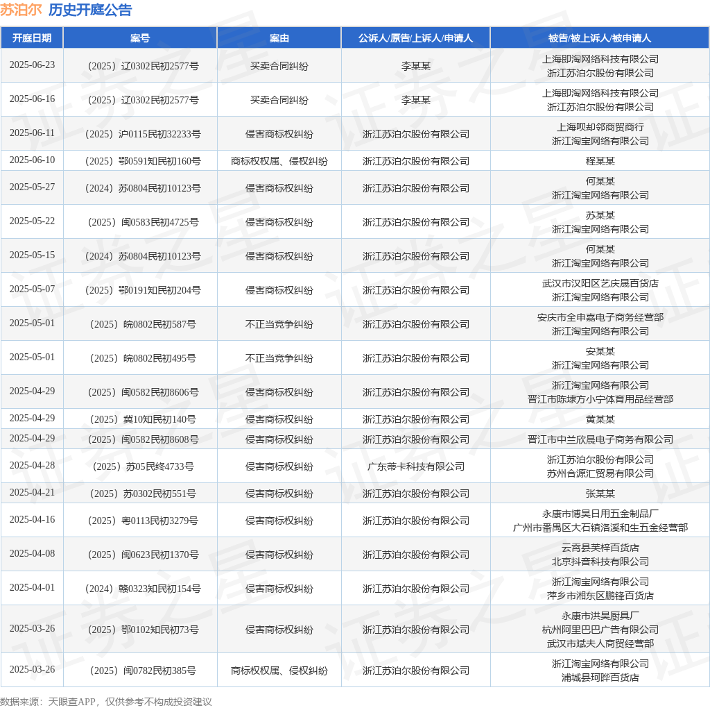Click the '被告/被上诉人/被申请人' column header

[600, 38]
